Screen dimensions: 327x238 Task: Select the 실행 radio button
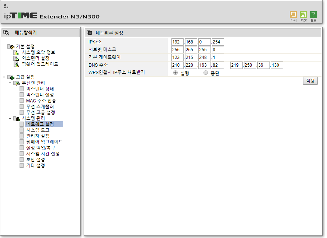click(175, 73)
